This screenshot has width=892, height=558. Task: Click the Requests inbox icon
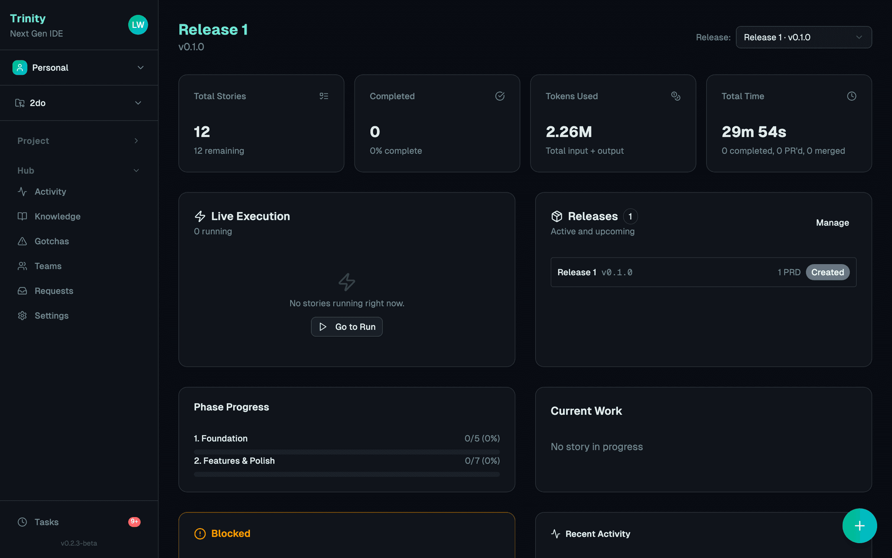click(x=22, y=291)
